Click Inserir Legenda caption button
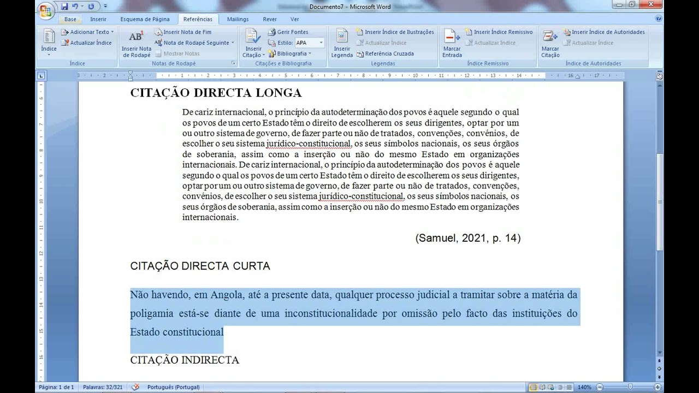This screenshot has height=393, width=699. (x=342, y=44)
